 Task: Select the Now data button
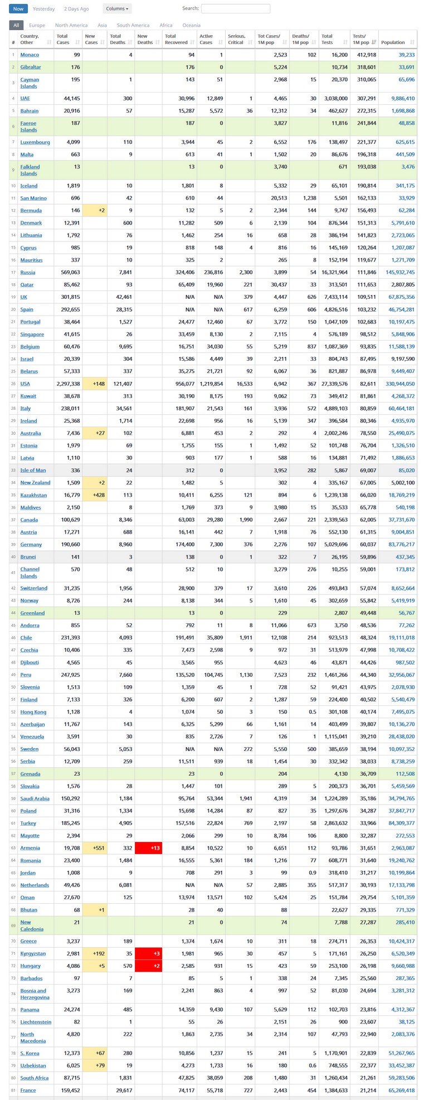tap(18, 9)
